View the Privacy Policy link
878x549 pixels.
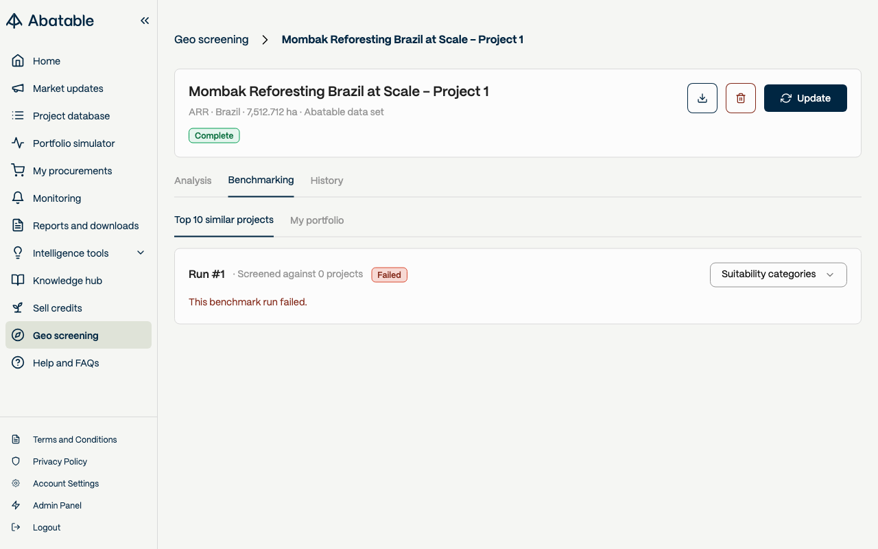(x=60, y=462)
